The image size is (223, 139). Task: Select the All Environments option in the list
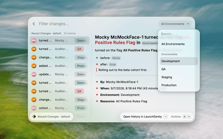[x=179, y=44]
